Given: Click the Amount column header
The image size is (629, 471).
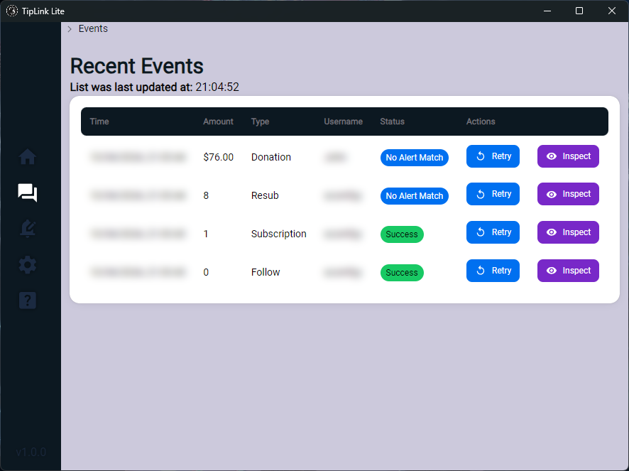Looking at the screenshot, I should click(x=218, y=121).
